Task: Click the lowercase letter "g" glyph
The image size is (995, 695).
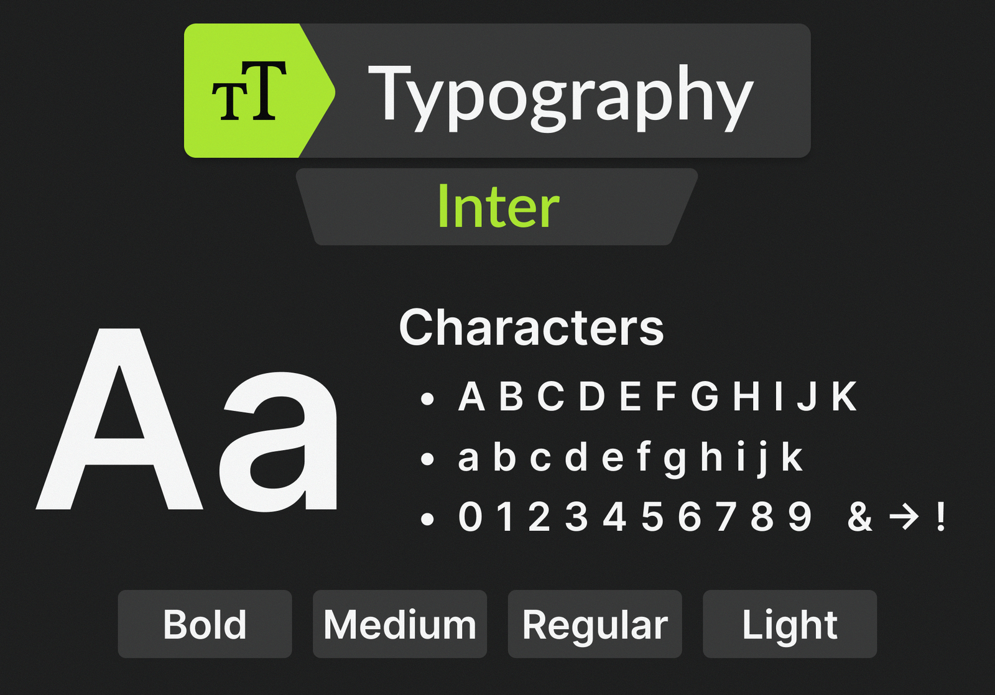Action: [x=675, y=460]
